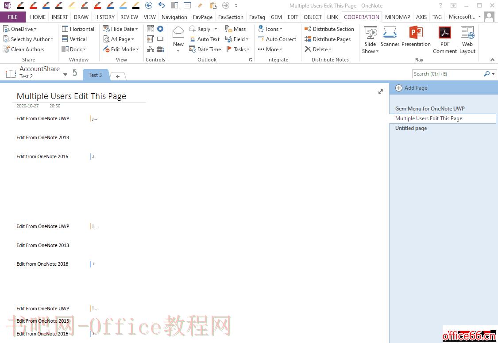
Task: Open the Edit Mode dropdown
Action: [121, 49]
